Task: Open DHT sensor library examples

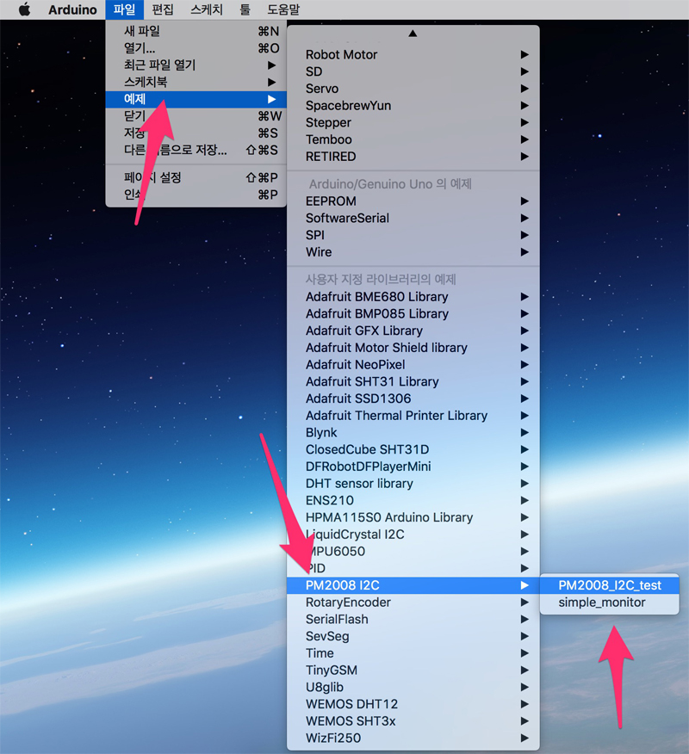Action: (x=413, y=484)
